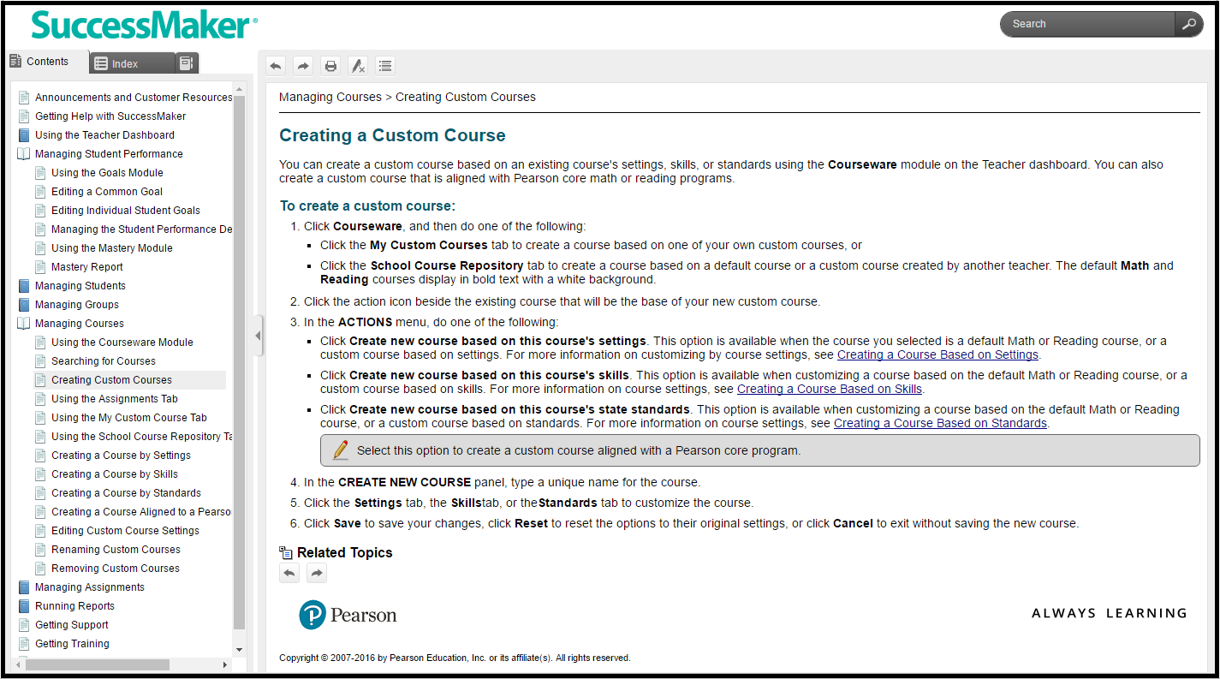This screenshot has width=1220, height=679.
Task: Click the search magnifier icon
Action: (1189, 24)
